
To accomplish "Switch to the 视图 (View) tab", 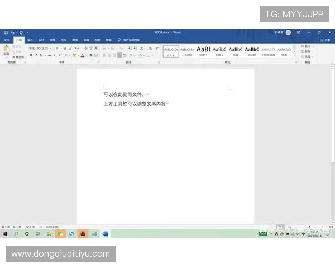I will [97, 40].
